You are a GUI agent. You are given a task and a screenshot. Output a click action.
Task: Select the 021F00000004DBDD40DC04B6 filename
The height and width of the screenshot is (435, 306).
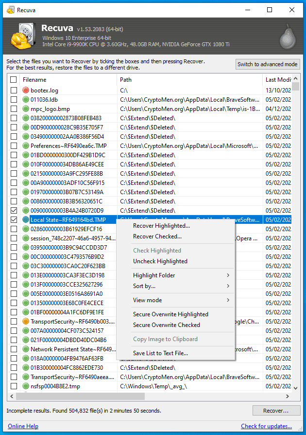coord(68,340)
